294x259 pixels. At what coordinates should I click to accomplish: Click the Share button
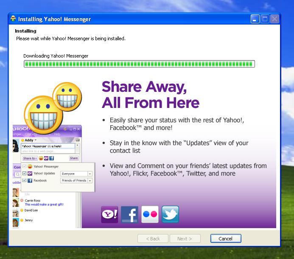(74, 158)
